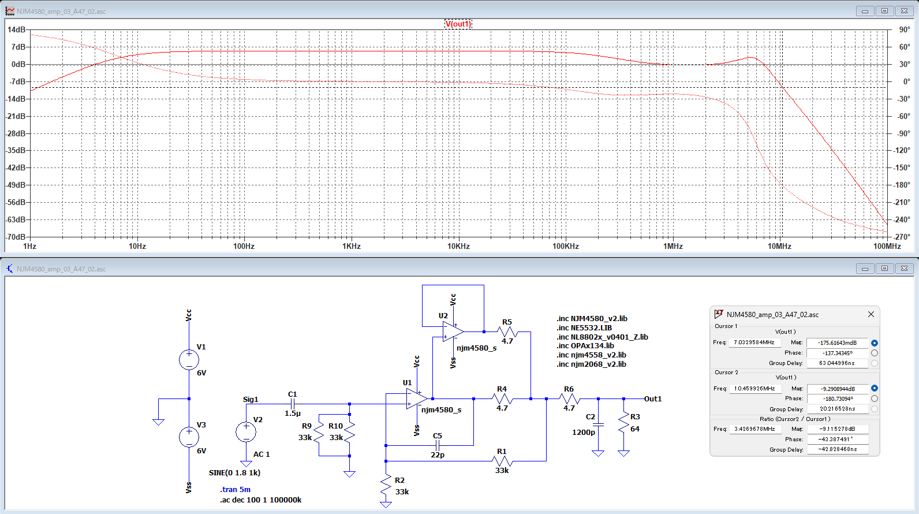Click the LTspice logo in cursor dialog

719,314
